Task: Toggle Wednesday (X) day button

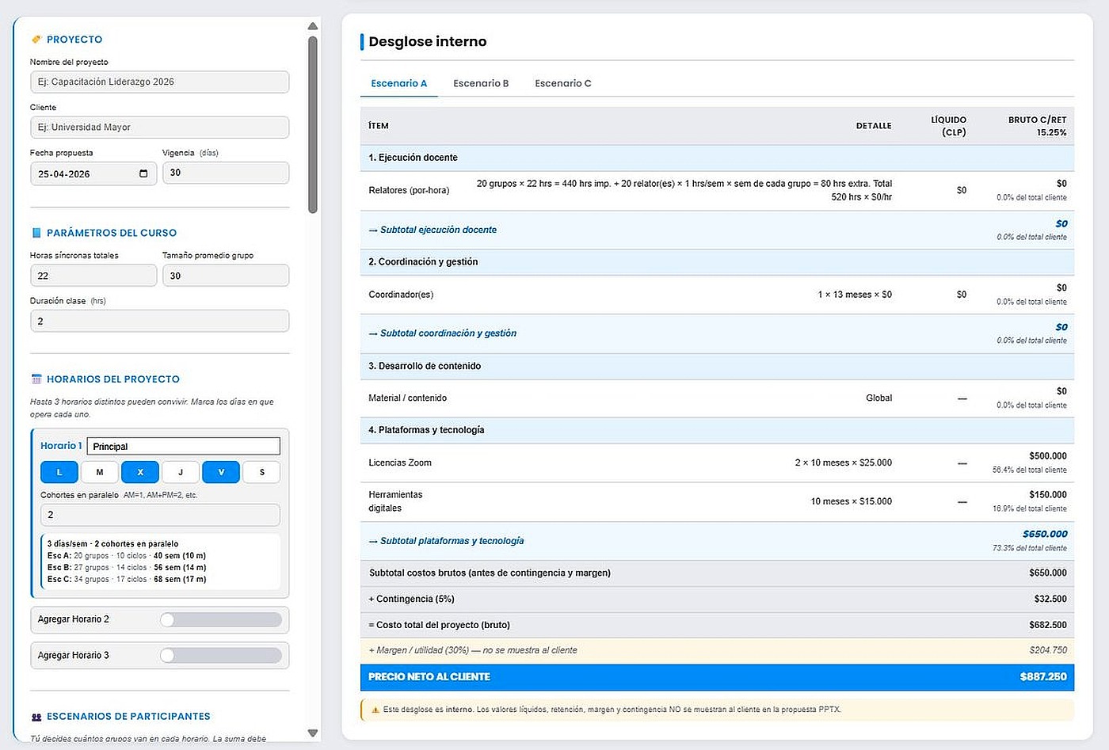Action: 140,472
